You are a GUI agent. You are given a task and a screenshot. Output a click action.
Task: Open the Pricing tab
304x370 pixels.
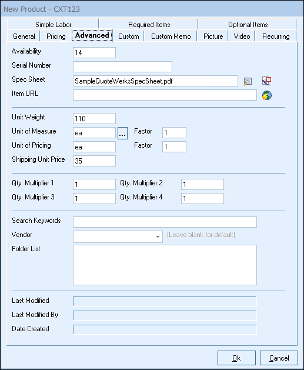pyautogui.click(x=56, y=36)
